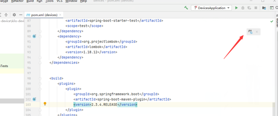Open Project Structure from the toolbar
278x116 pixels.
[264, 8]
